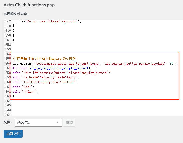
Task: Click the 选择的文件内容 label
Action: (16, 14)
